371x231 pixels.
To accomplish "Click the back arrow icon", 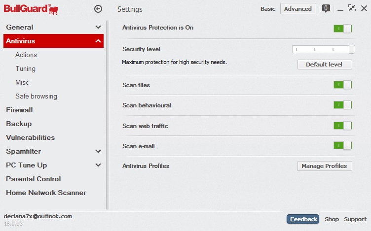I will pyautogui.click(x=98, y=9).
